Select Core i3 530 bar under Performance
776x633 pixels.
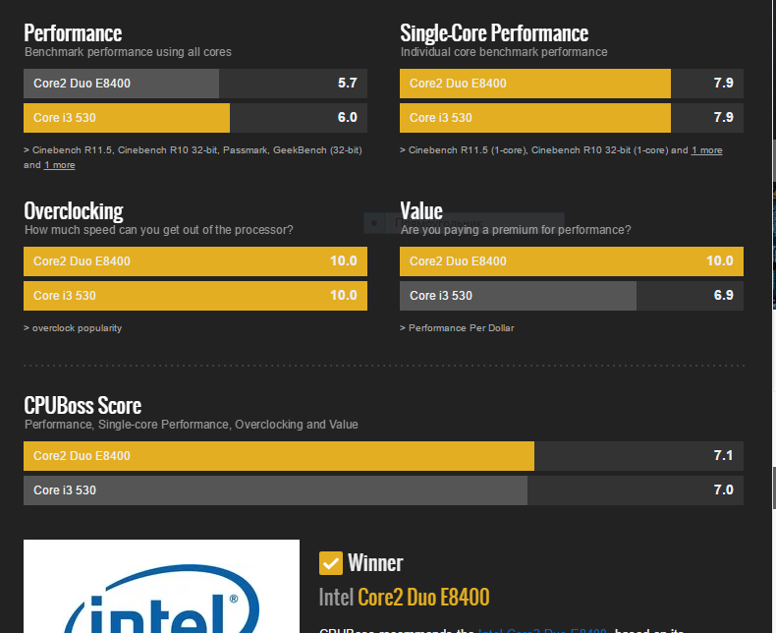click(x=194, y=118)
